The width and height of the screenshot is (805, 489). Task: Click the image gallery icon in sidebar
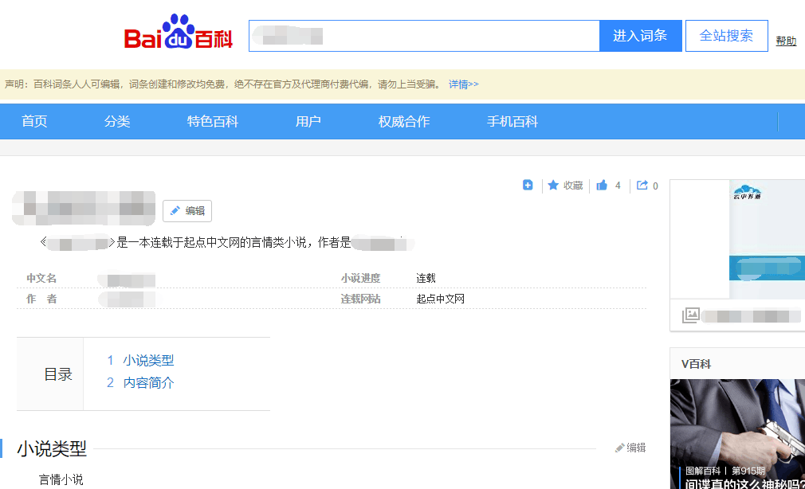[690, 315]
